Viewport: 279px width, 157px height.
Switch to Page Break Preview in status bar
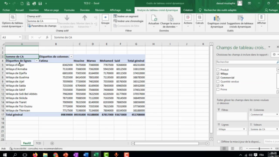point(241,148)
